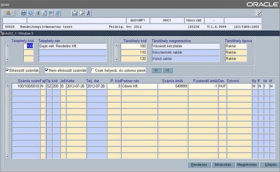The image size is (280, 172).
Task: Click the kód 200 cell in invoice row
Action: coord(56,86)
